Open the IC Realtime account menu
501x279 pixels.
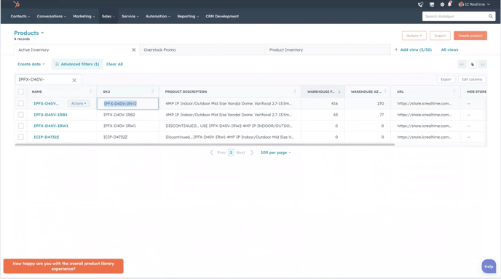[474, 4]
